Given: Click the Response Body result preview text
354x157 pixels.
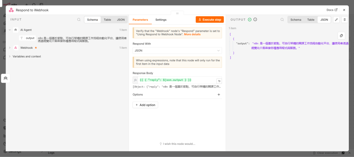Looking at the screenshot, I should [177, 87].
